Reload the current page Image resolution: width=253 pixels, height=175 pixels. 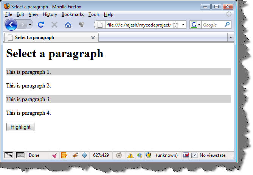pos(41,25)
